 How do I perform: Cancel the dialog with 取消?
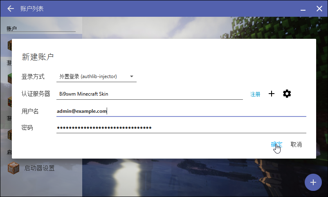(x=296, y=144)
